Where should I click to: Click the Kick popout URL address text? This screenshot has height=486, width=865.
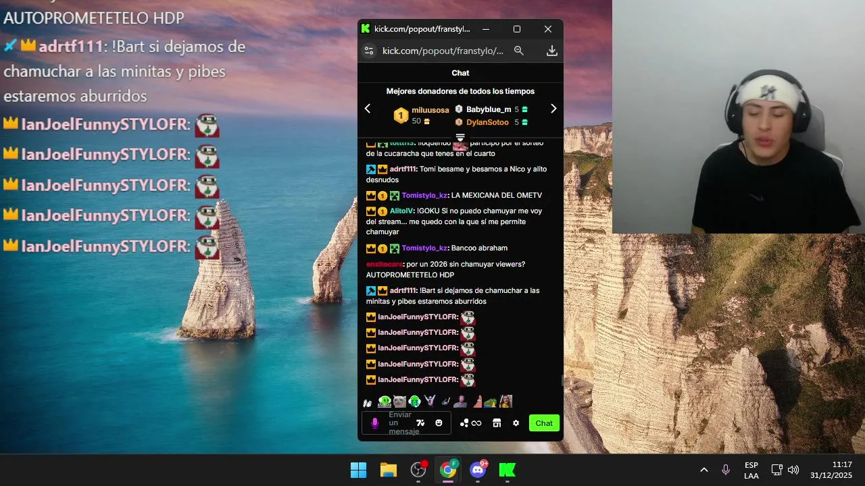(x=443, y=51)
